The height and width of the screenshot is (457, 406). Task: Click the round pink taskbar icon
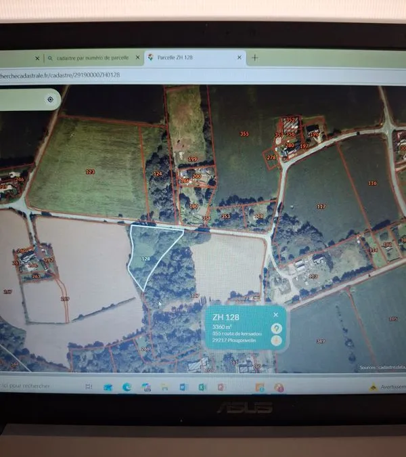click(279, 388)
